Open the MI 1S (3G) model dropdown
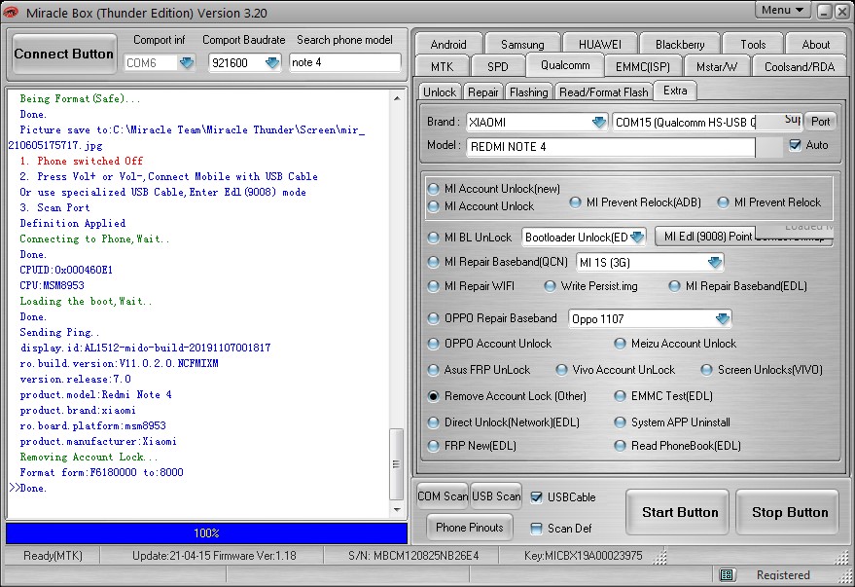This screenshot has width=855, height=587. pyautogui.click(x=714, y=263)
